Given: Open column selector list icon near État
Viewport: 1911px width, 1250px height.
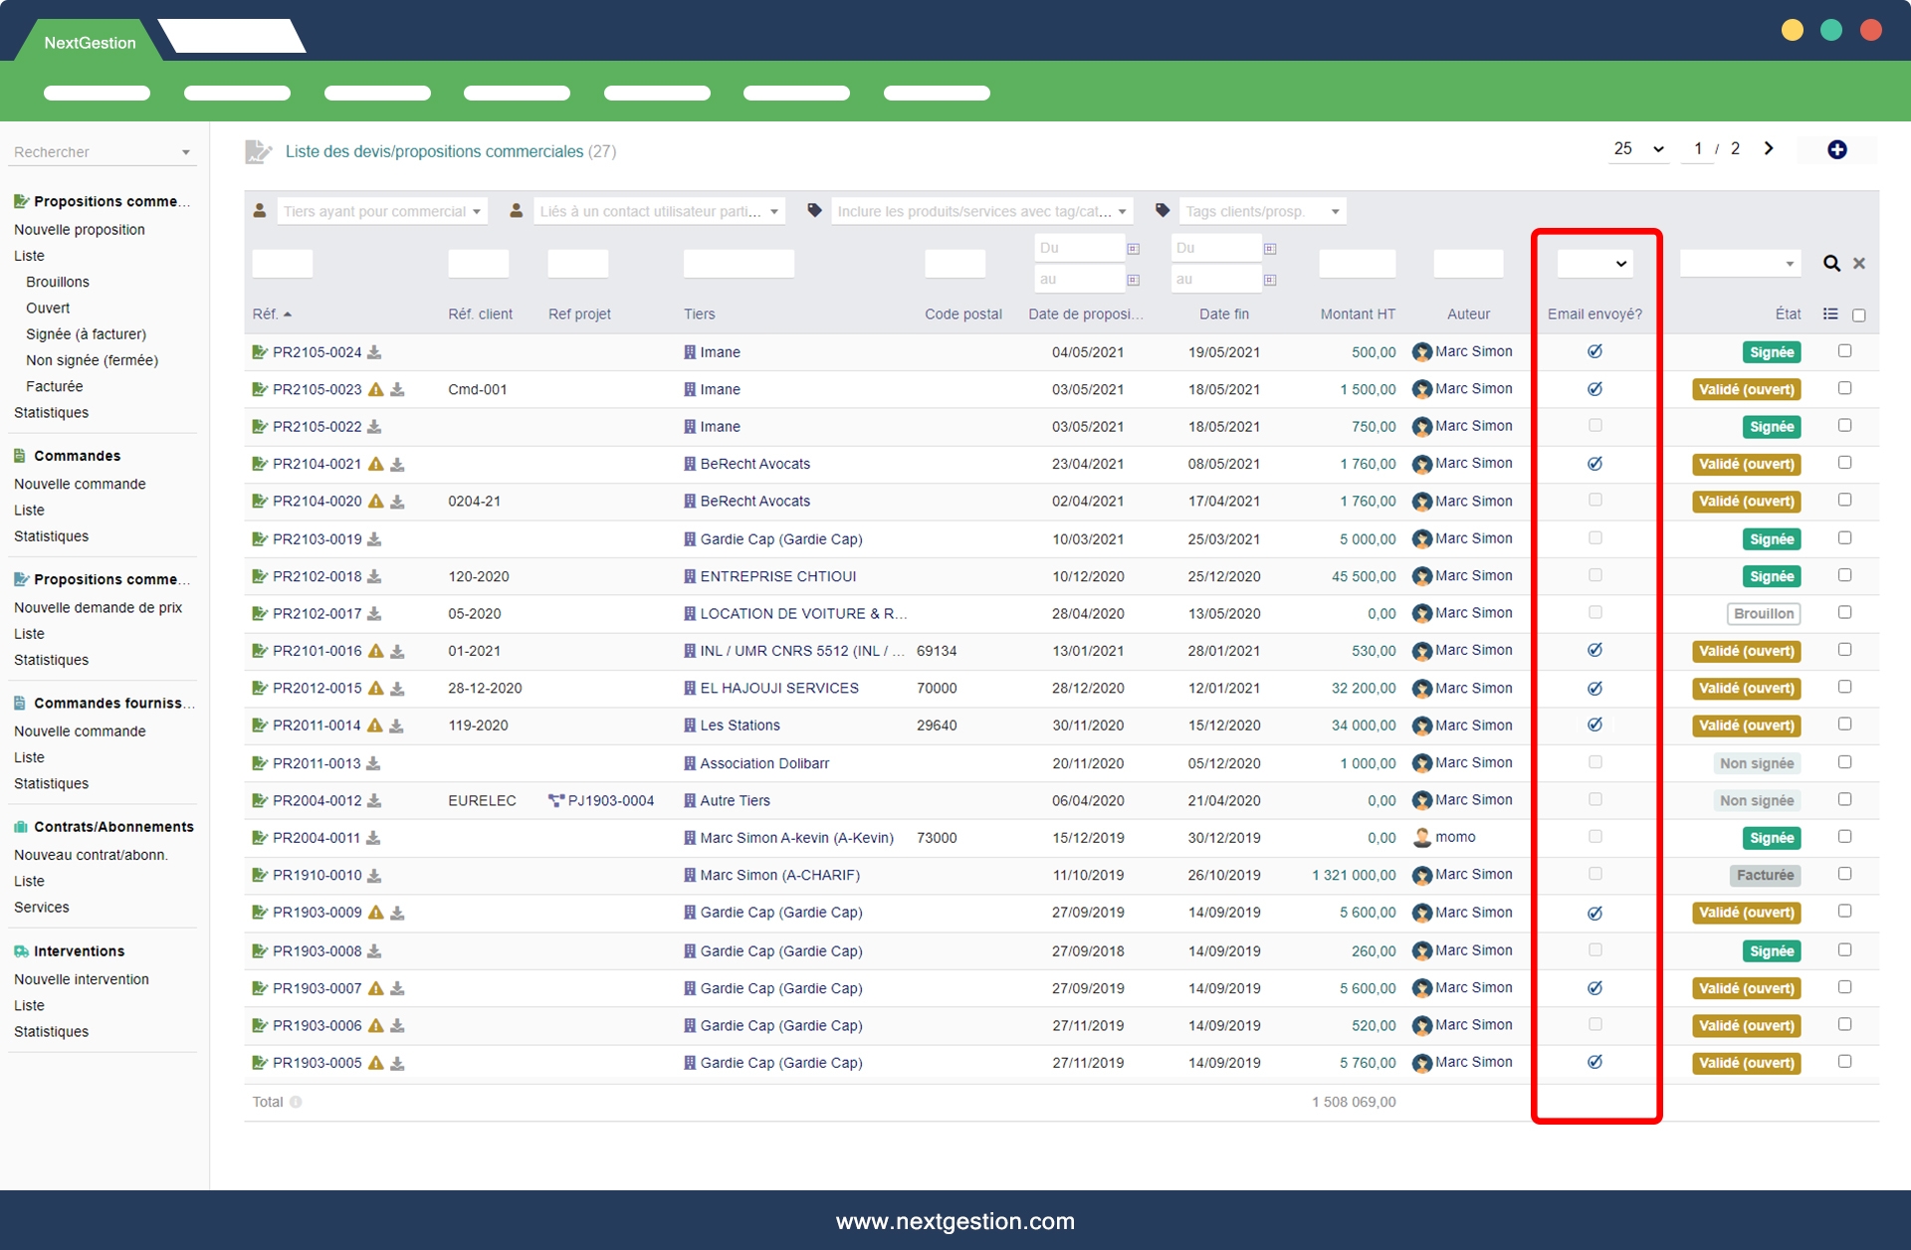Looking at the screenshot, I should pyautogui.click(x=1830, y=314).
